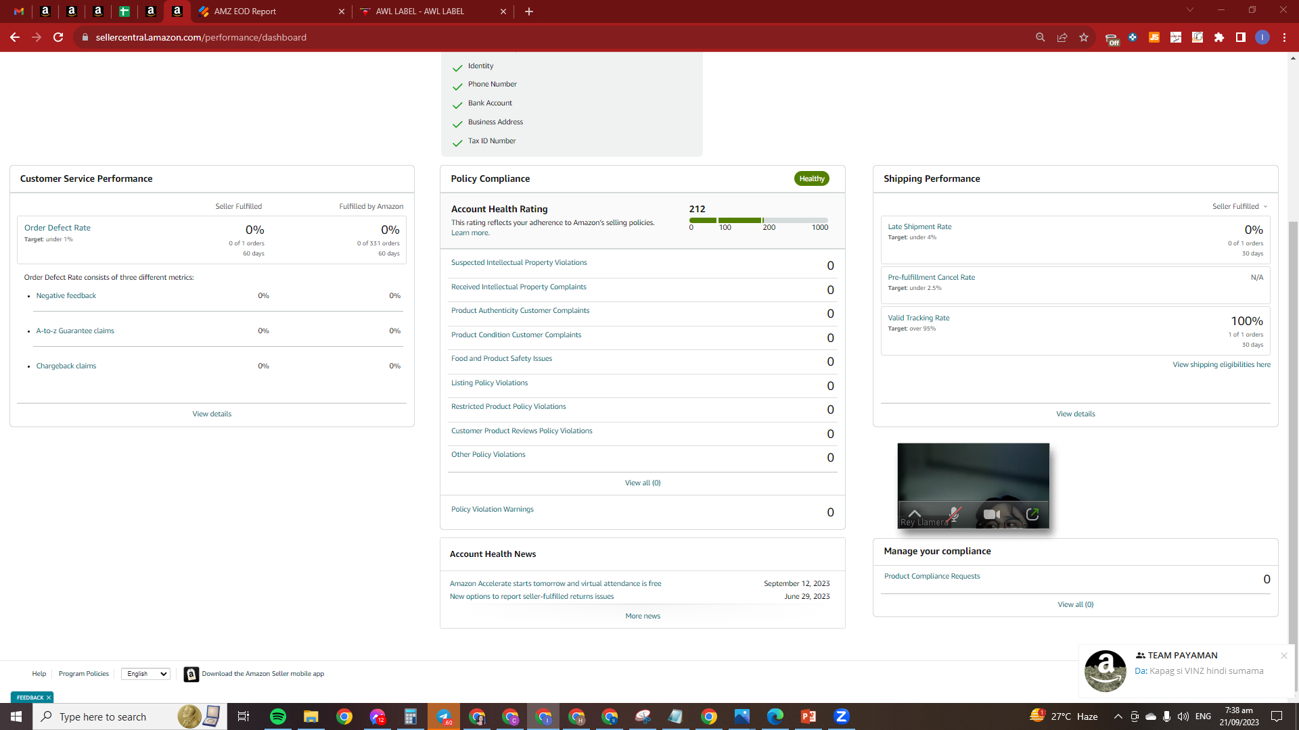This screenshot has height=730, width=1299.
Task: Open Policy Violation Warnings
Action: point(492,510)
